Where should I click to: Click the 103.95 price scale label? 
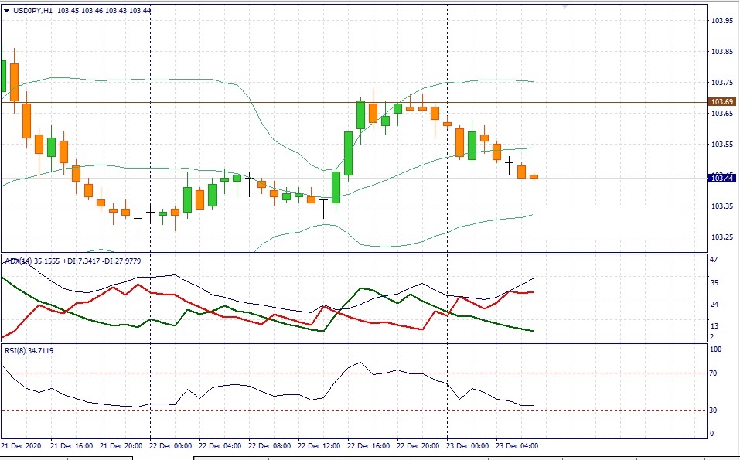click(721, 21)
